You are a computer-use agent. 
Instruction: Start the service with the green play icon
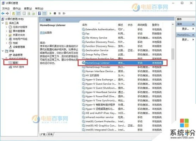[x=50, y=13]
